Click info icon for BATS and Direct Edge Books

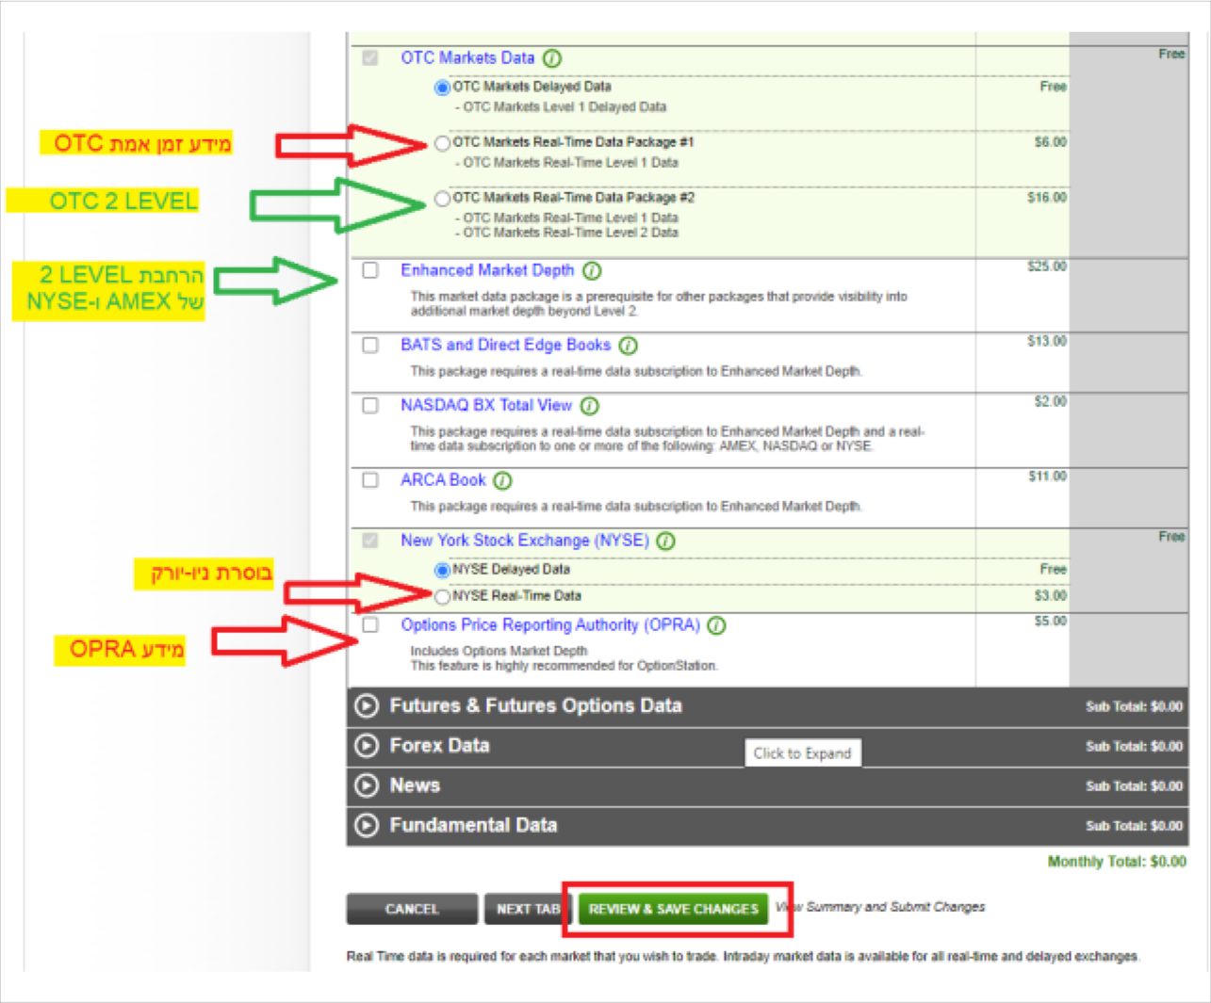pos(629,346)
